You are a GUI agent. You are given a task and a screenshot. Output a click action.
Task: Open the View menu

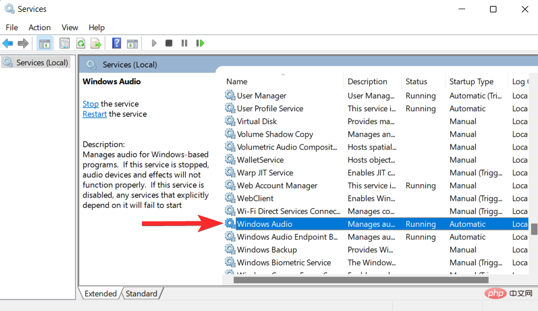(x=70, y=27)
